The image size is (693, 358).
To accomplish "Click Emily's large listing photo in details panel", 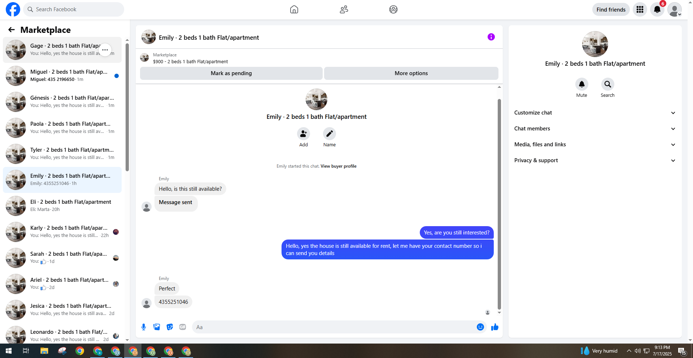I will [x=595, y=44].
